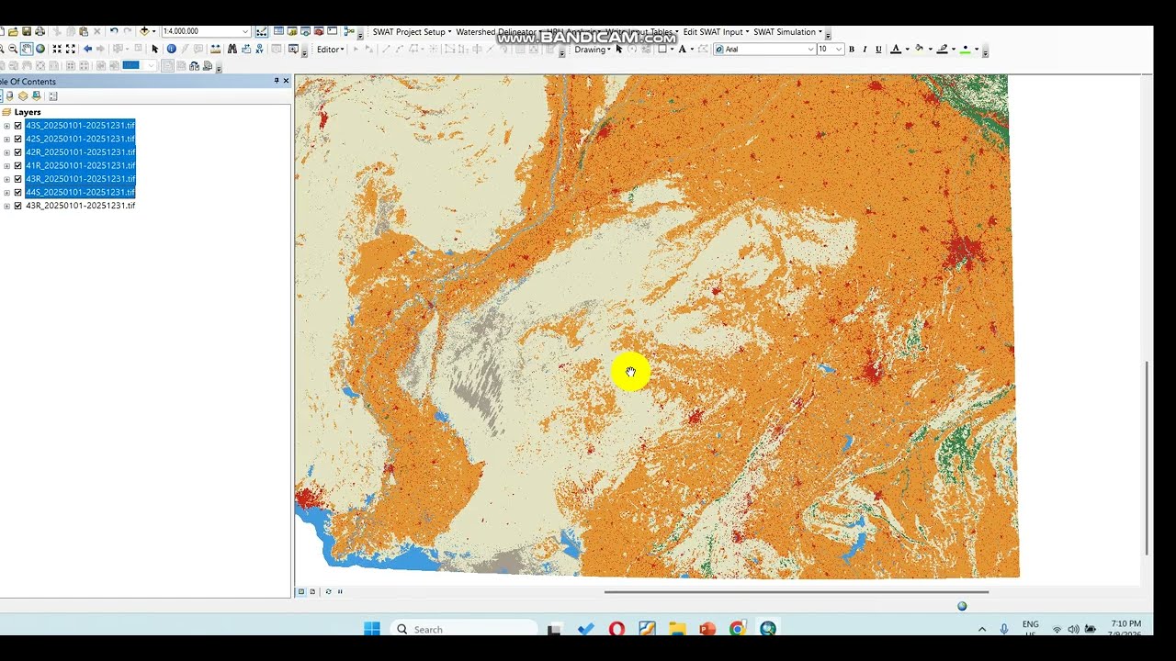
Task: Open the Python window
Action: pos(332,31)
